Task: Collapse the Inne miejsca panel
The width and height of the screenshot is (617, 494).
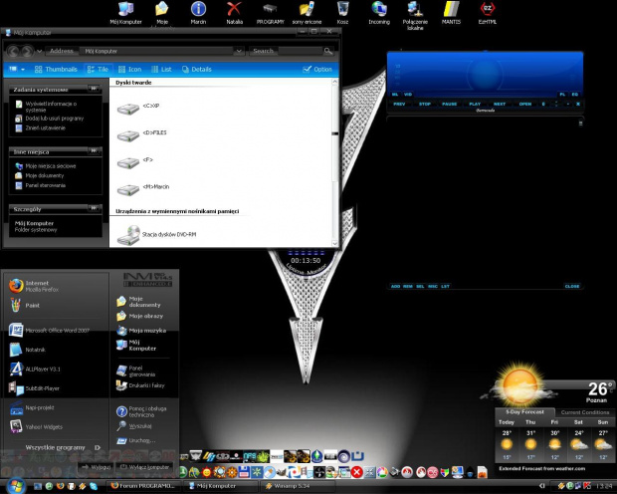Action: click(x=94, y=150)
